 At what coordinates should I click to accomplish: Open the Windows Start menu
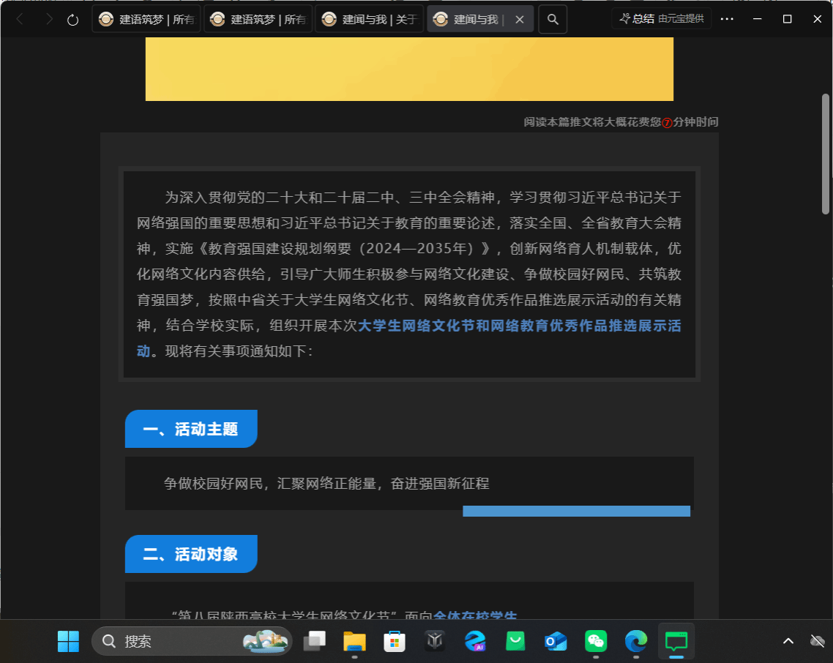coord(68,641)
